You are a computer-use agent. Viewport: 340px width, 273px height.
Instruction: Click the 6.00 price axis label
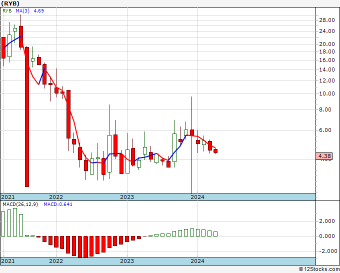pos(325,130)
